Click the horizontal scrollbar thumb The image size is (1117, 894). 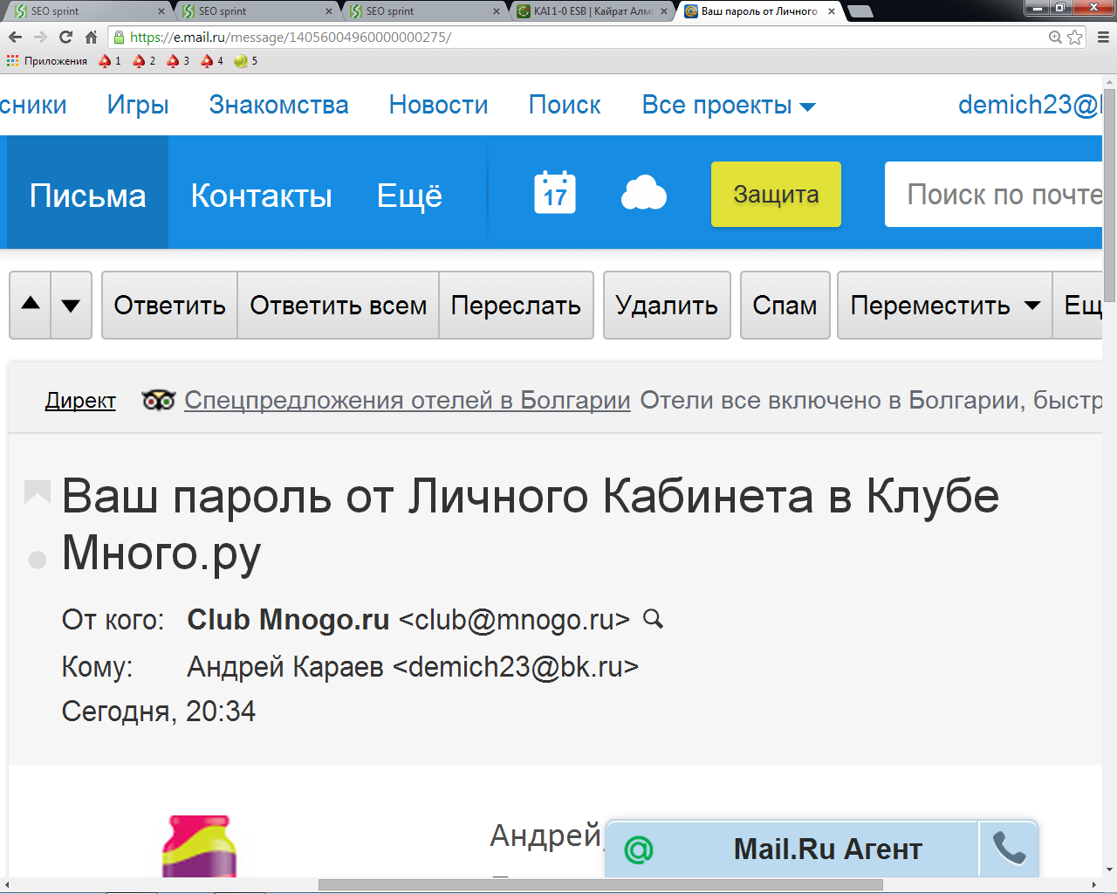click(600, 885)
